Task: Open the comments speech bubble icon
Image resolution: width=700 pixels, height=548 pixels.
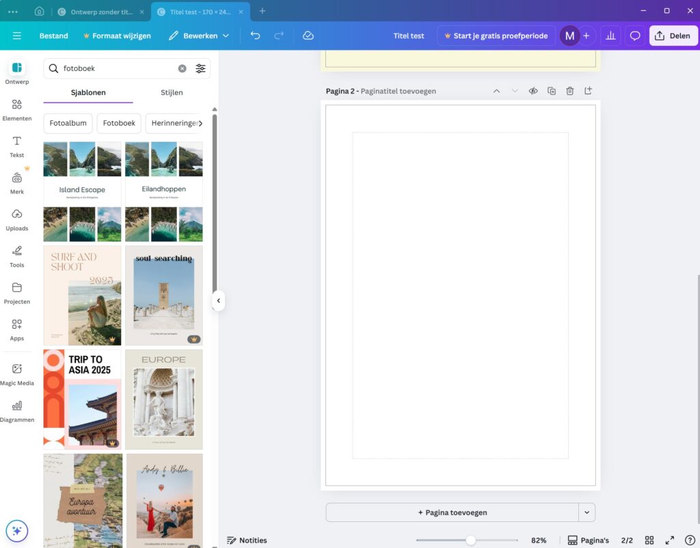Action: pos(635,36)
